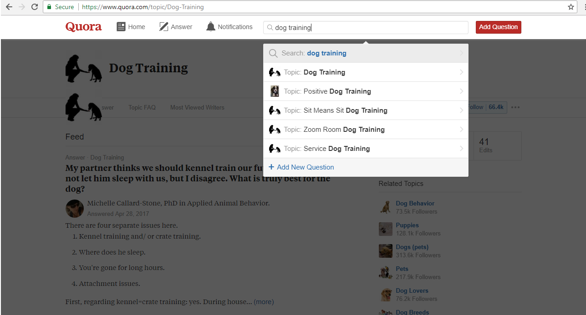Open Notifications bell in header
Screen dimensions: 586x315
[229, 27]
